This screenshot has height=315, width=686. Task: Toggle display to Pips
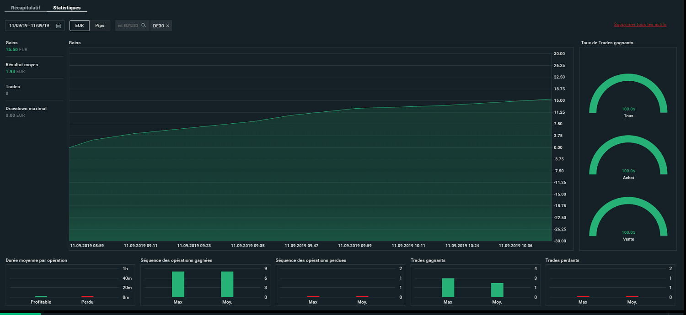[100, 26]
